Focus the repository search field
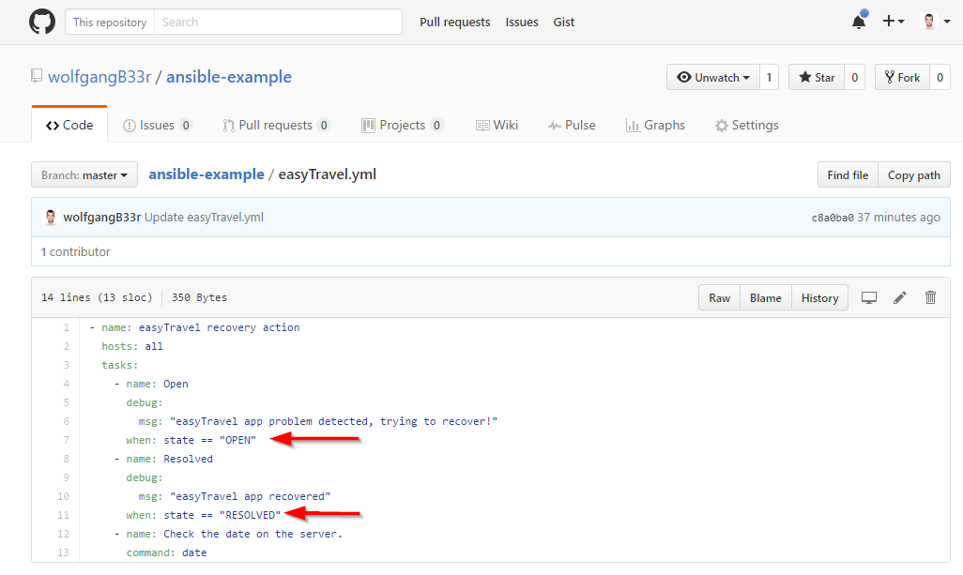 coord(278,23)
